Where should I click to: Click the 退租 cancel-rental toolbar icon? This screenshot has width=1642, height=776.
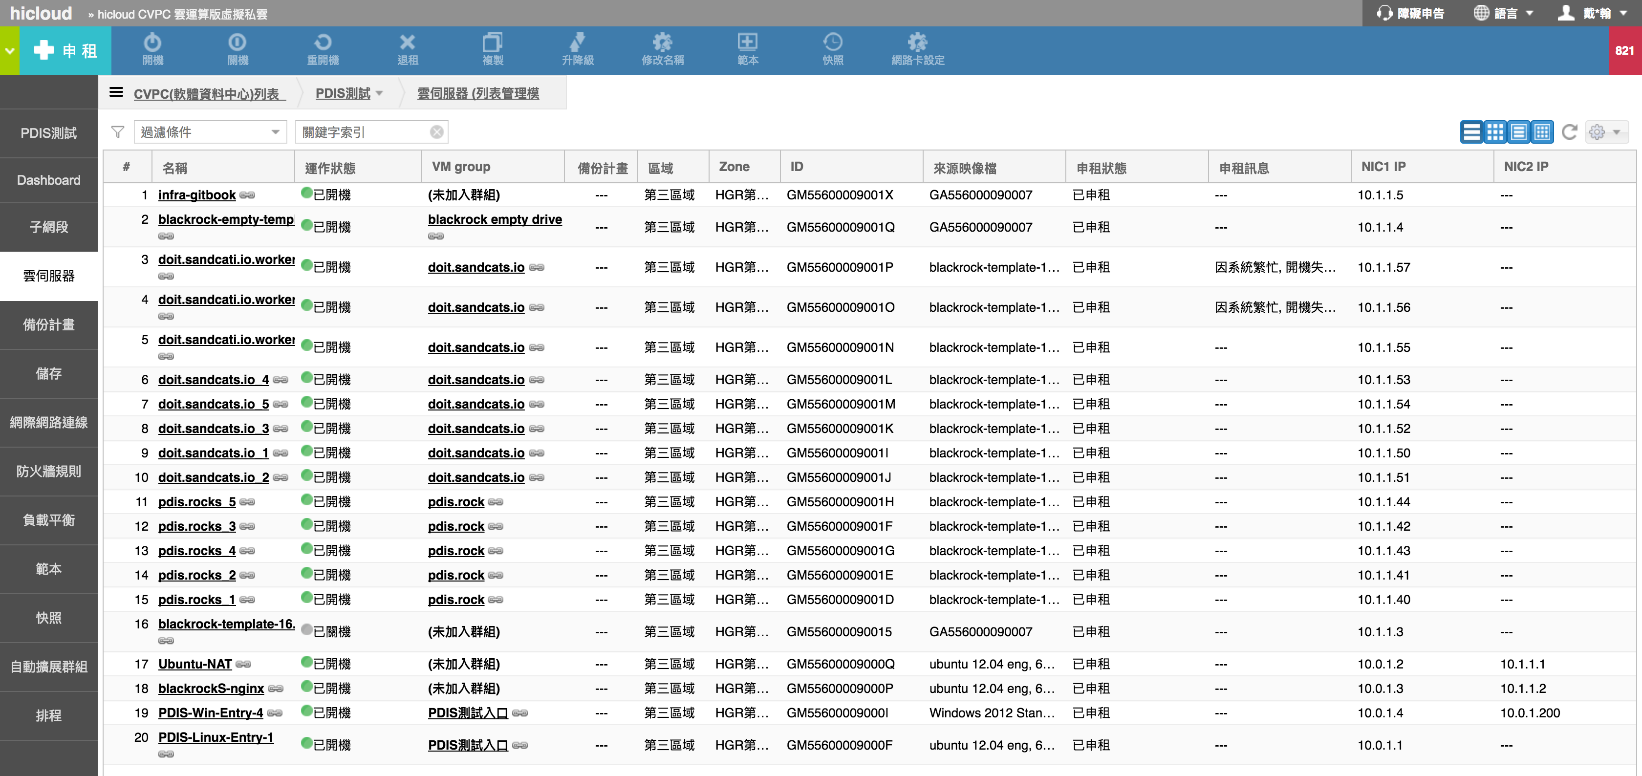pyautogui.click(x=407, y=49)
